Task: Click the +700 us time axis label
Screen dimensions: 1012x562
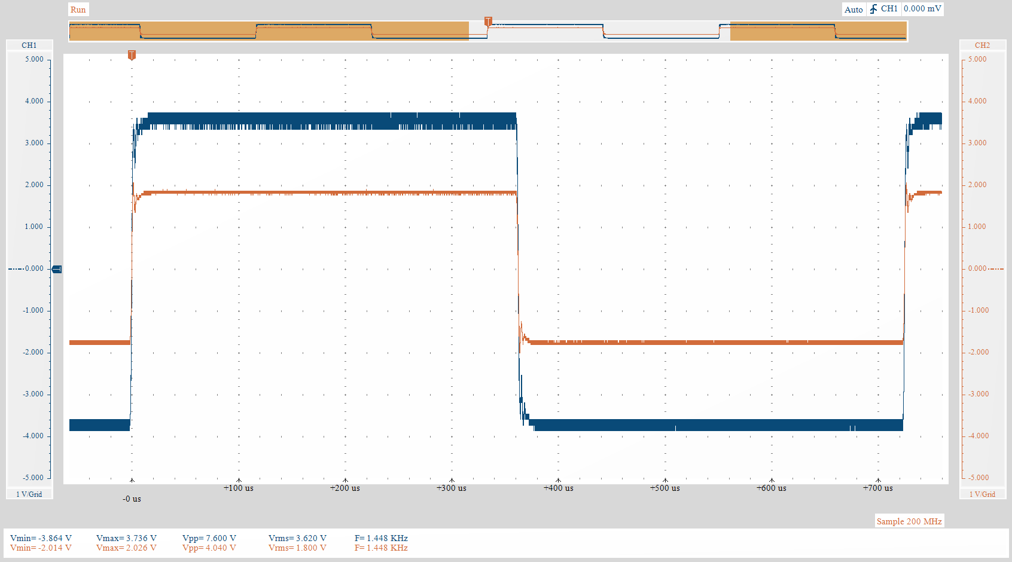Action: 878,488
